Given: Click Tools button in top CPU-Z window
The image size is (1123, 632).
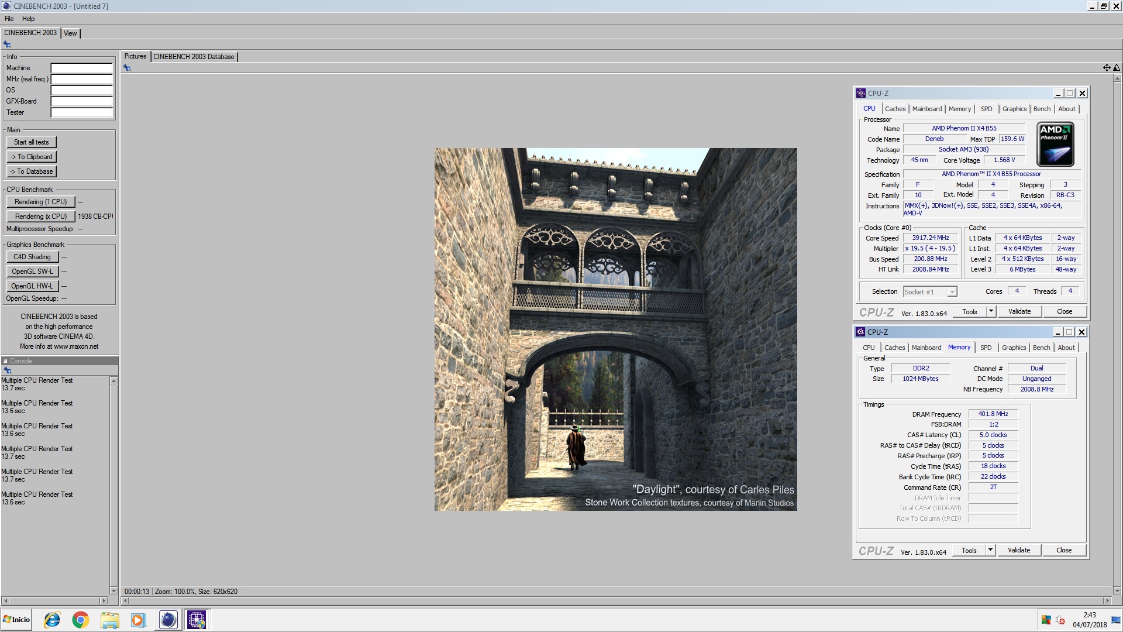Looking at the screenshot, I should coord(970,311).
